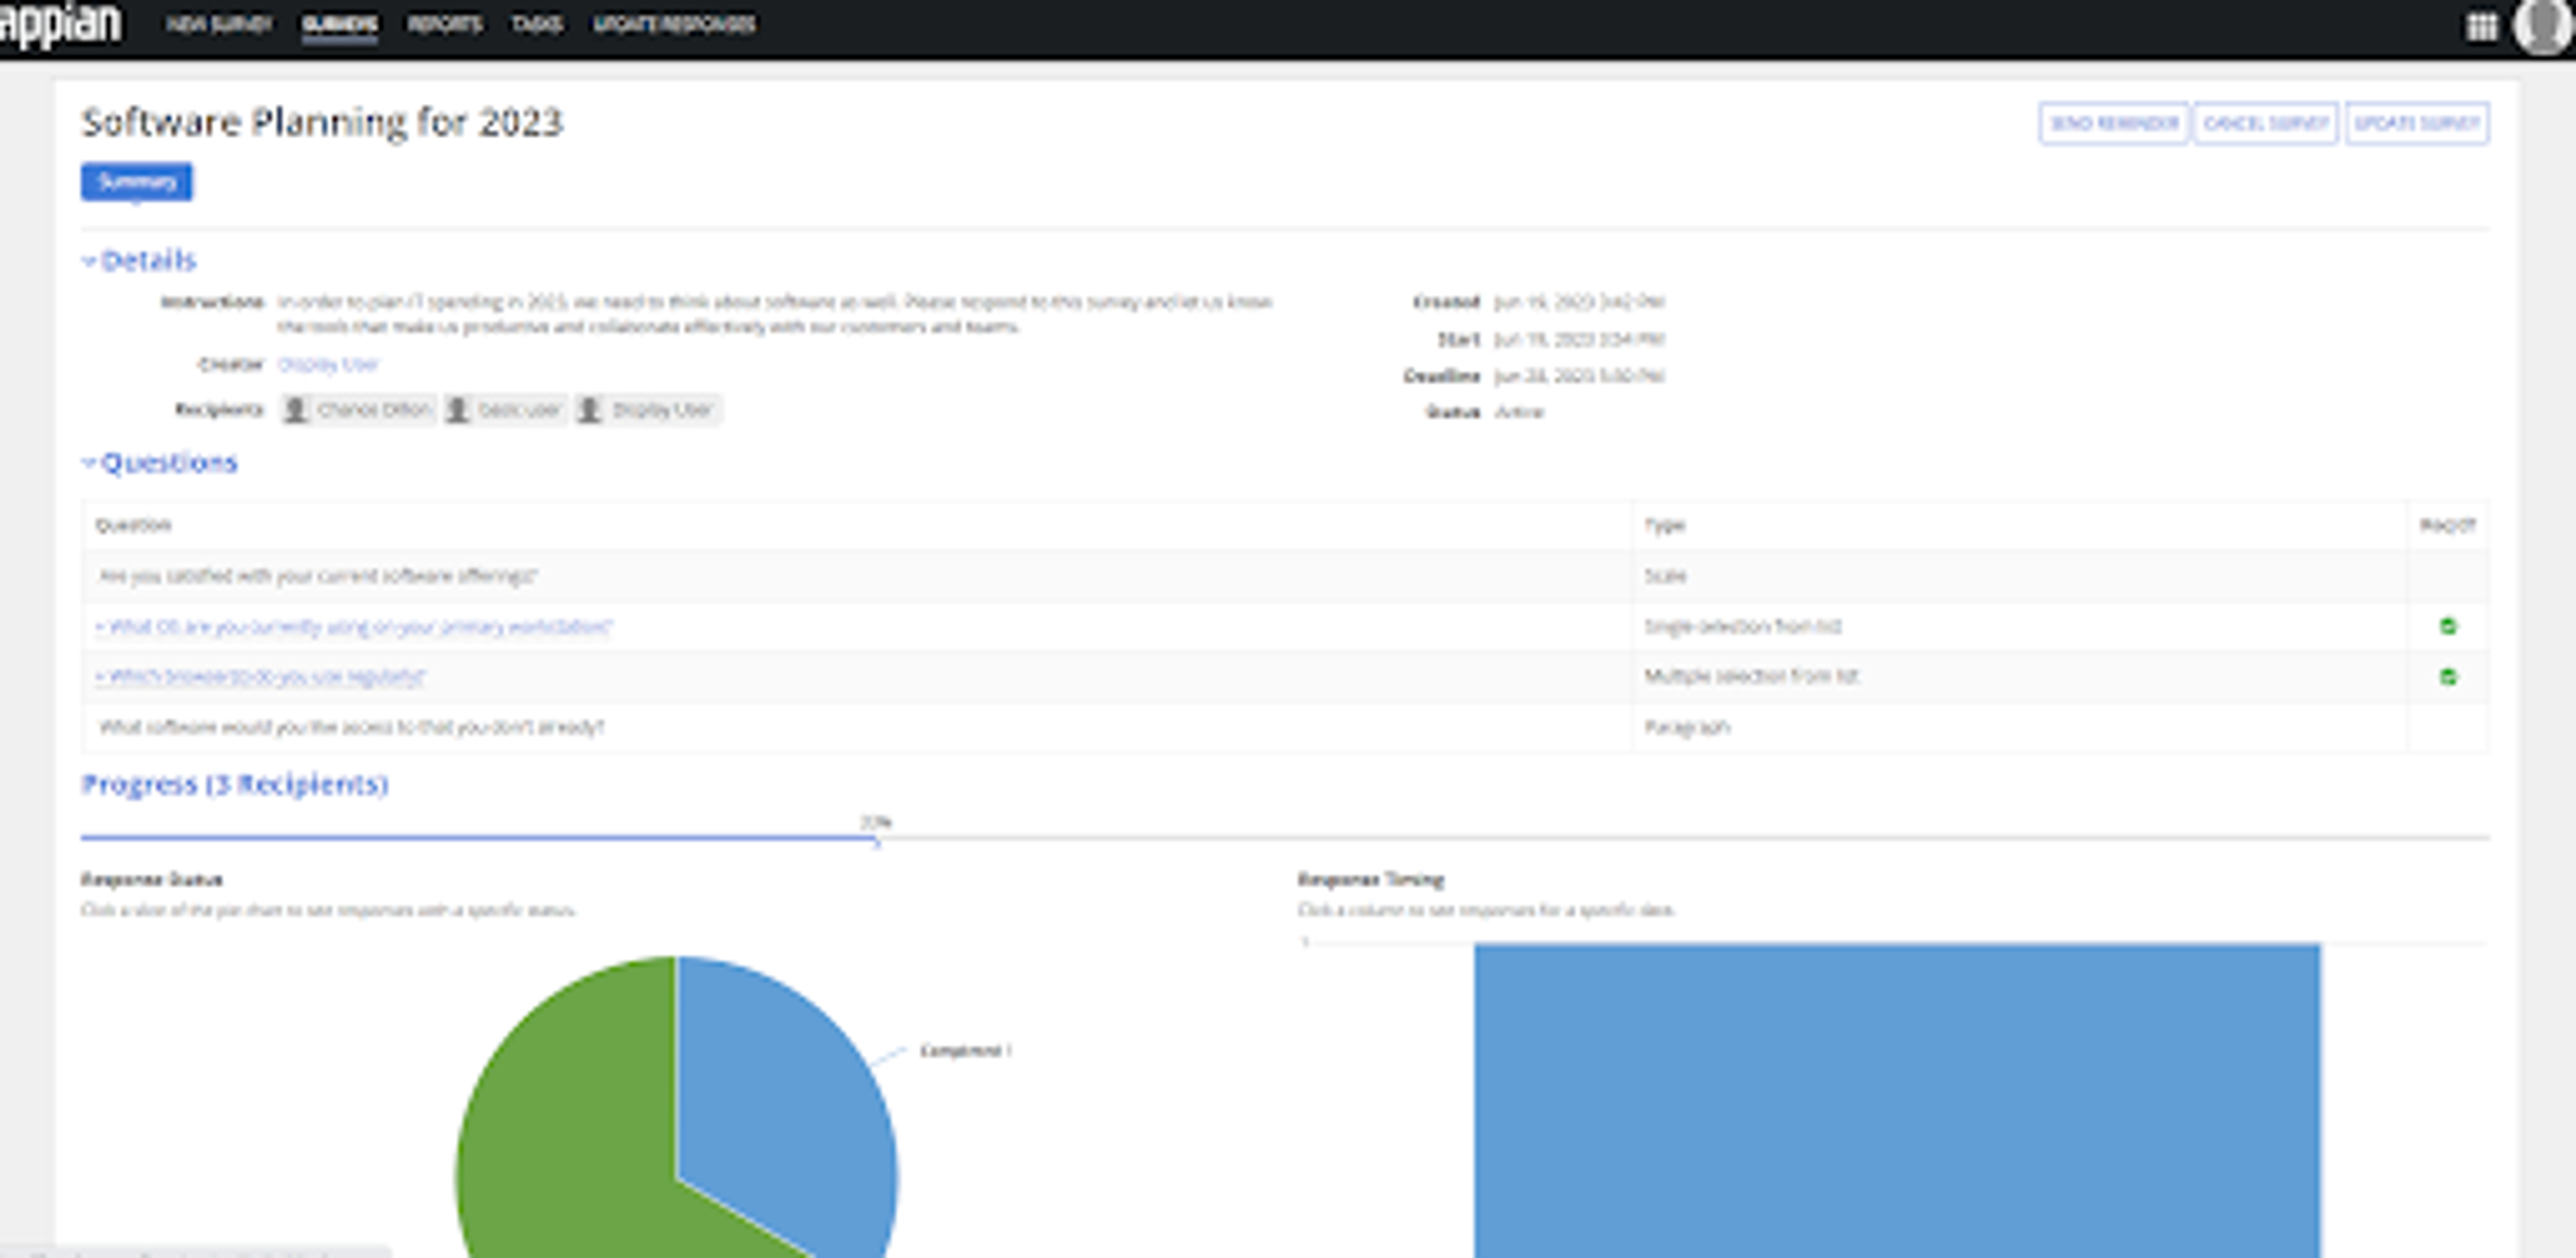Image resolution: width=2576 pixels, height=1258 pixels.
Task: Go to New Survey in top navigation
Action: tap(219, 24)
